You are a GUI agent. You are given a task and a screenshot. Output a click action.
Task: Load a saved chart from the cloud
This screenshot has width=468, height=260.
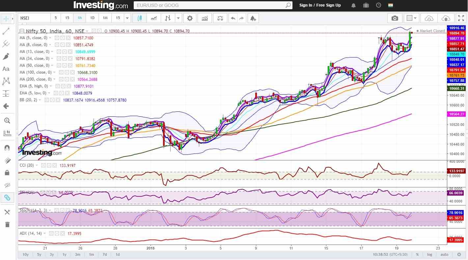[429, 18]
